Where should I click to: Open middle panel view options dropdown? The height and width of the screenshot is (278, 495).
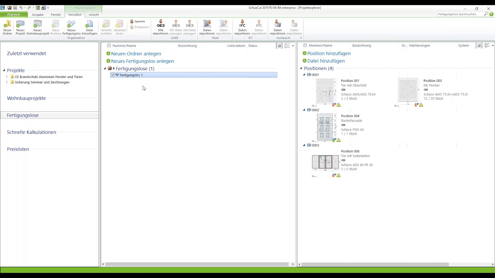(x=293, y=46)
